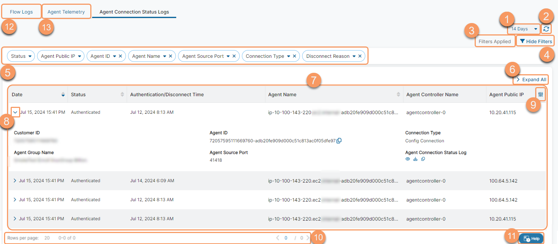This screenshot has width=558, height=244.
Task: Open the 14 Days time range dropdown
Action: click(524, 29)
